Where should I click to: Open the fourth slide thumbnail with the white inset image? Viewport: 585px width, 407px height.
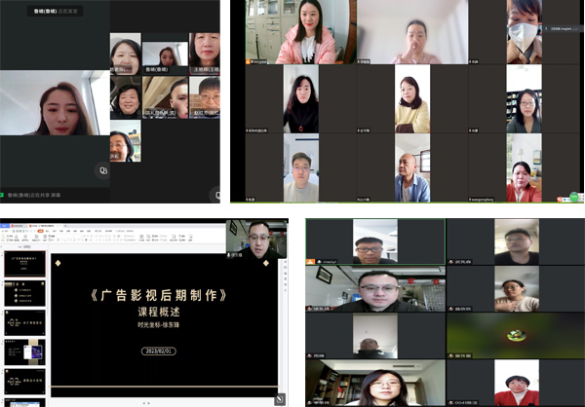pos(23,352)
